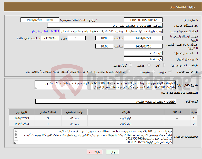Select the جزیی purchase type radio
This screenshot has height=159, width=202.
pos(170,71)
